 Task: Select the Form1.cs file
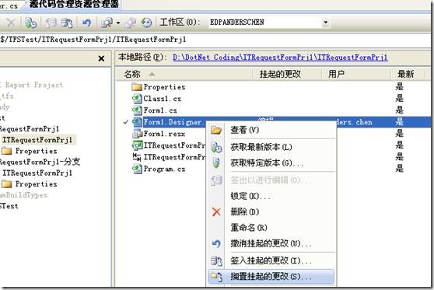pos(160,110)
